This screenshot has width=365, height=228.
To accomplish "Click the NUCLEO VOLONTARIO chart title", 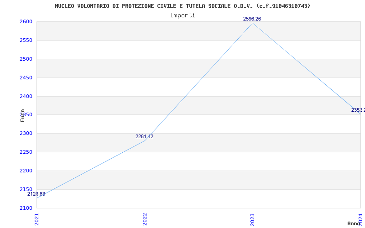I will (x=182, y=6).
